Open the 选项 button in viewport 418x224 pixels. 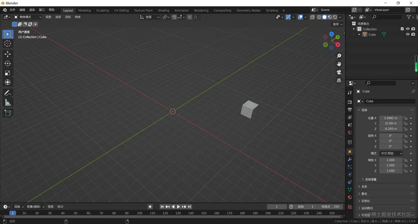(x=338, y=24)
